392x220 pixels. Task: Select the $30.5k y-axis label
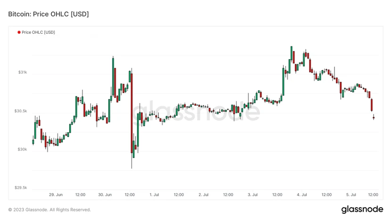point(21,111)
